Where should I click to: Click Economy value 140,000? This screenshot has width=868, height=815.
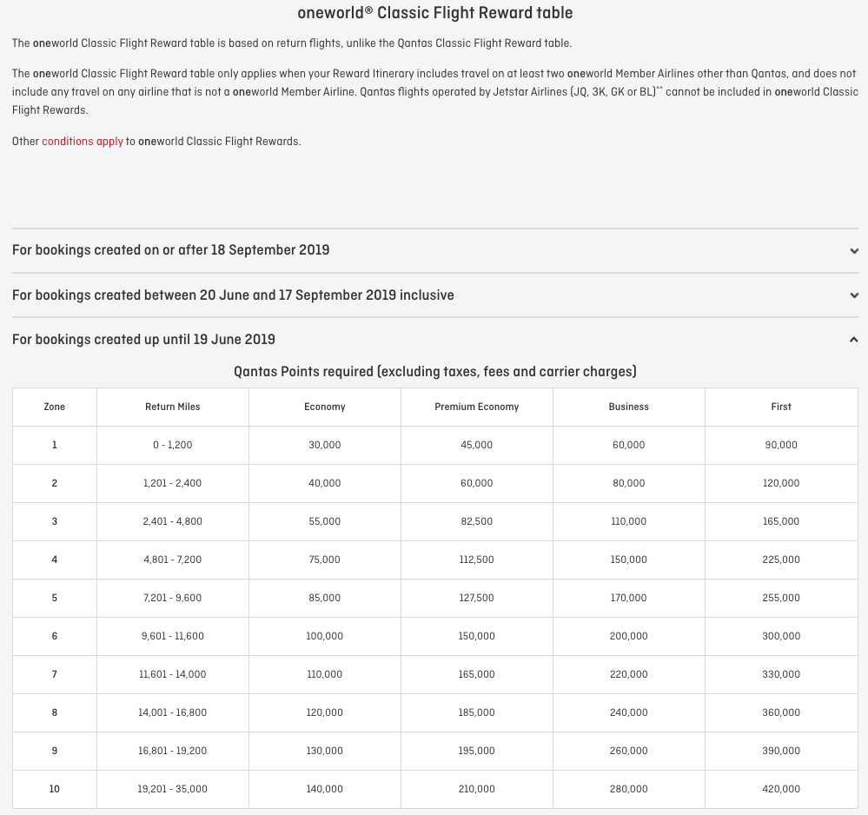pyautogui.click(x=325, y=788)
